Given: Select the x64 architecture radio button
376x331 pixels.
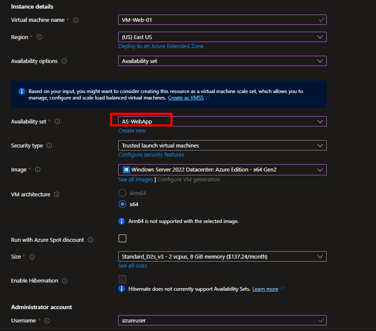Looking at the screenshot, I should click(122, 205).
